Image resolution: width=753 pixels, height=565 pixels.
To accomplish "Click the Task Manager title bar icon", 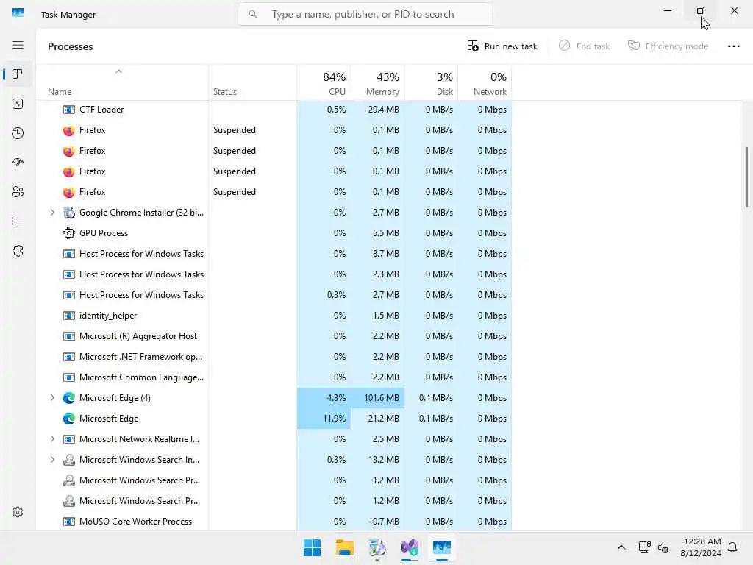I will point(18,13).
